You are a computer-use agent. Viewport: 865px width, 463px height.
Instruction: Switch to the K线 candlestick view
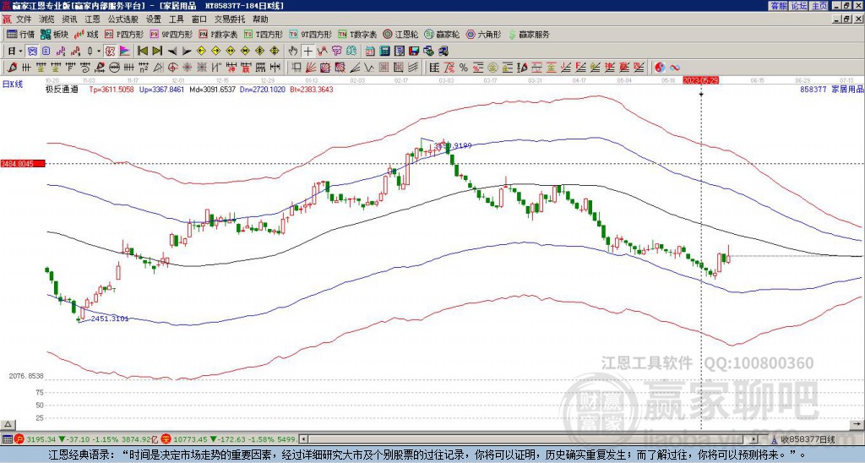coord(86,34)
